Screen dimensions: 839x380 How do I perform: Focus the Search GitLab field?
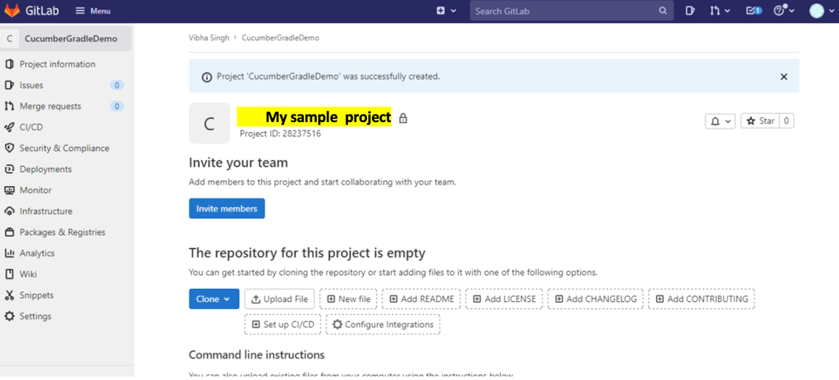click(571, 11)
